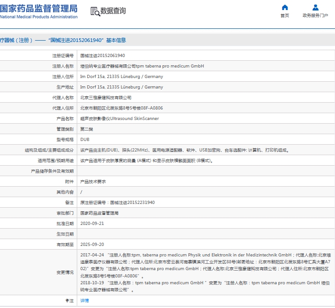Screen dimensions: 335x308
Task: Click the 适用范围 intended use description
Action: pos(147,161)
